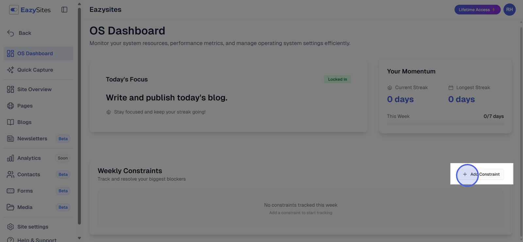Click the Locked In status badge
Viewport: 523px width, 242px height.
click(337, 79)
